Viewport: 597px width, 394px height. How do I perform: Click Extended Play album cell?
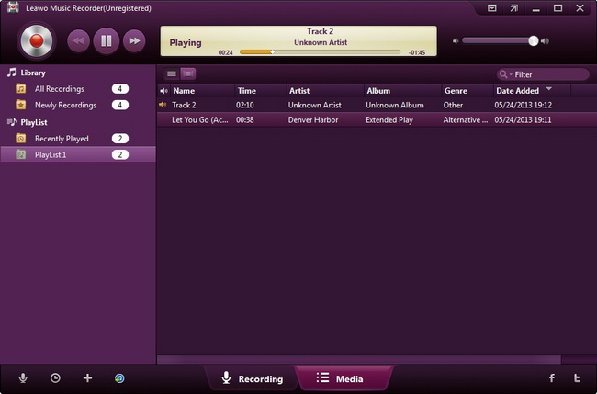(389, 120)
